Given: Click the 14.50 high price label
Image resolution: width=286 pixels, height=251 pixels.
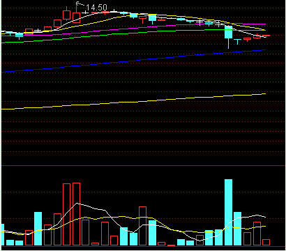Looking at the screenshot, I should [x=96, y=7].
